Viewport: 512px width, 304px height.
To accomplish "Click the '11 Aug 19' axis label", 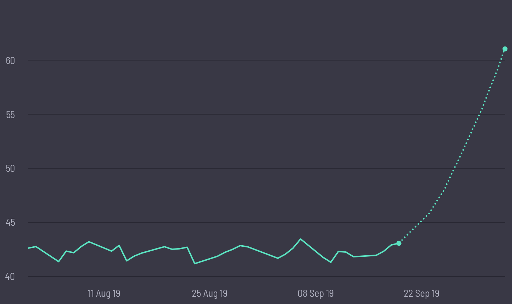I will (104, 294).
